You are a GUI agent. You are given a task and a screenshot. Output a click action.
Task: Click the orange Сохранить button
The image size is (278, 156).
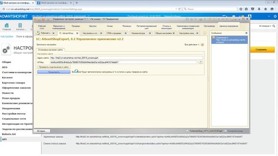(x=262, y=49)
